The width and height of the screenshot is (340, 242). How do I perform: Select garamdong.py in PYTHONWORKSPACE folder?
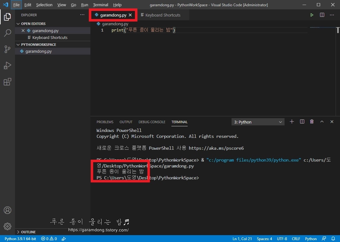click(x=53, y=51)
